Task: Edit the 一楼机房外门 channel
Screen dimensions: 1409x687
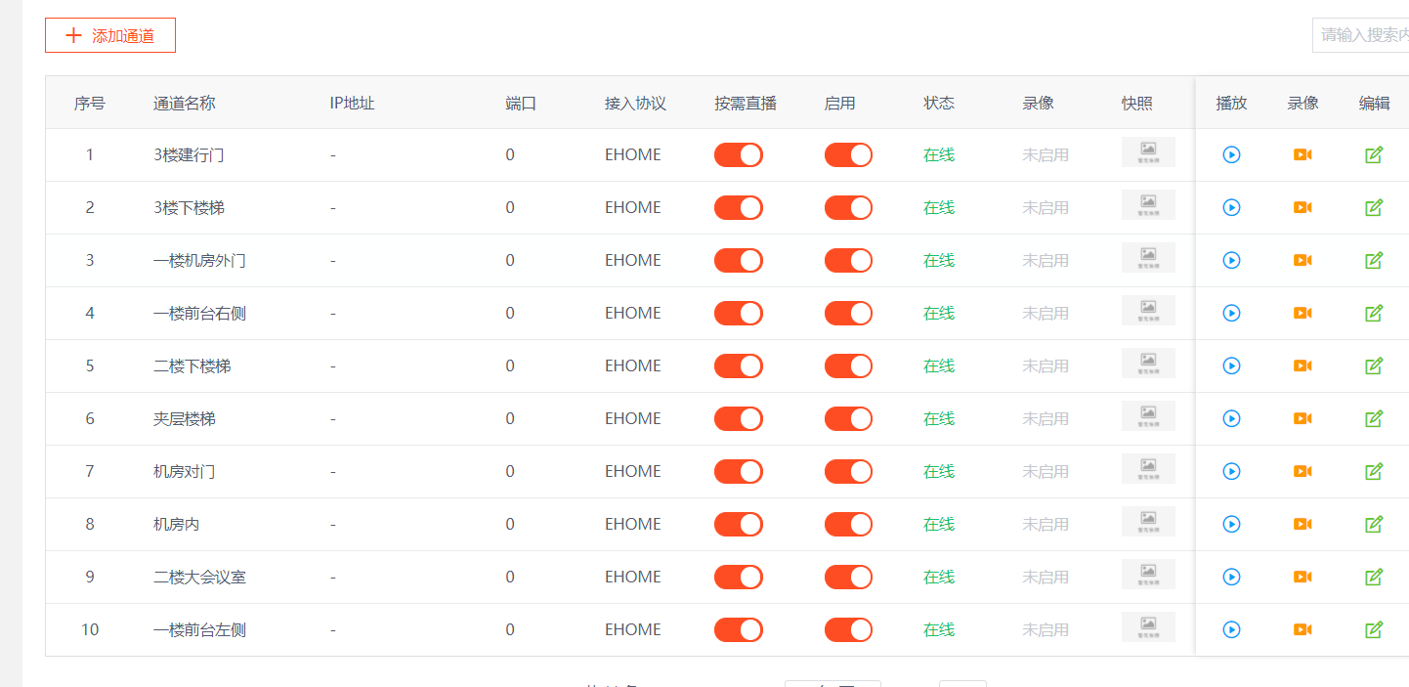Action: tap(1374, 260)
